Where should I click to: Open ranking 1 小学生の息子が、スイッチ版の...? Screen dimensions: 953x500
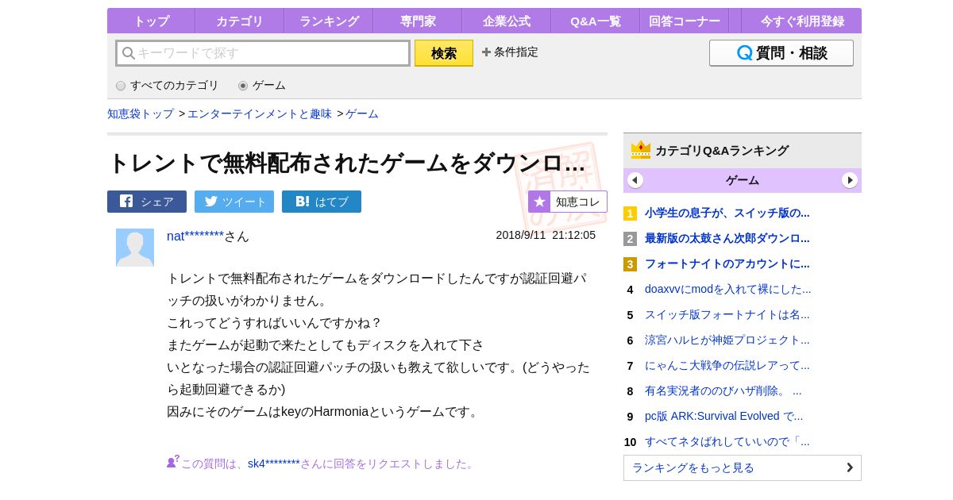click(x=727, y=213)
